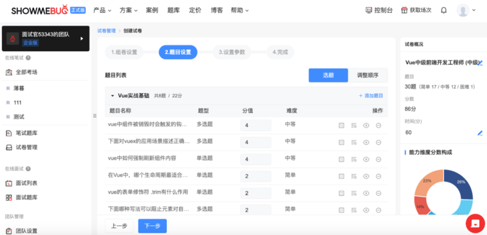Collapse the Vue实战基础 section
This screenshot has width=487, height=235.
113,96
